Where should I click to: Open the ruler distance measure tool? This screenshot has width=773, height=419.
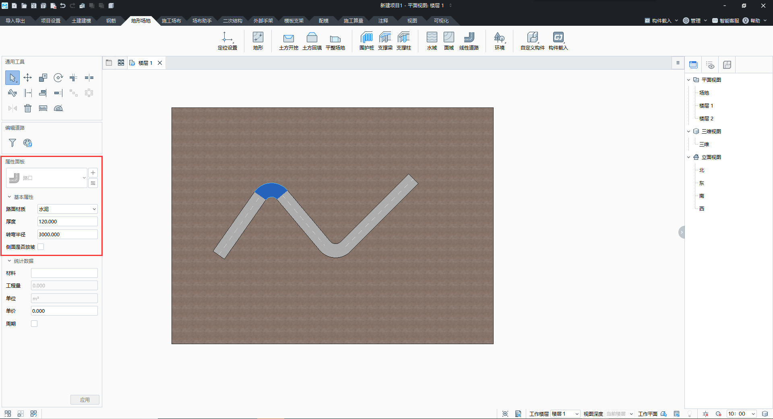43,108
